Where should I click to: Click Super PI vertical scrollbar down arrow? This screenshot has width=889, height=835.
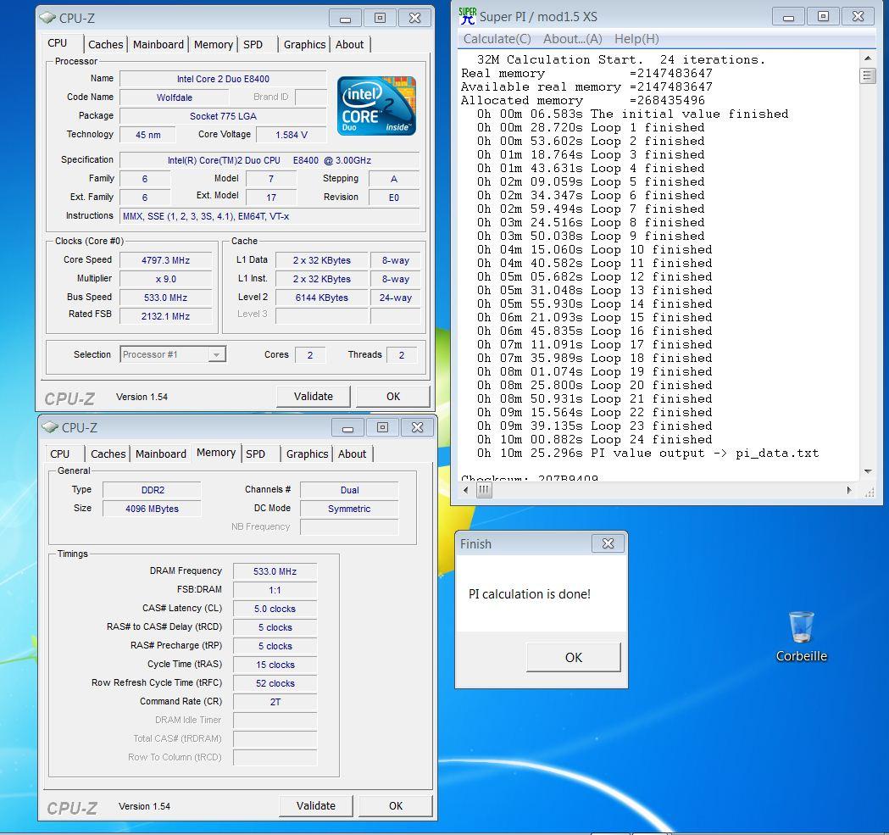coord(868,471)
